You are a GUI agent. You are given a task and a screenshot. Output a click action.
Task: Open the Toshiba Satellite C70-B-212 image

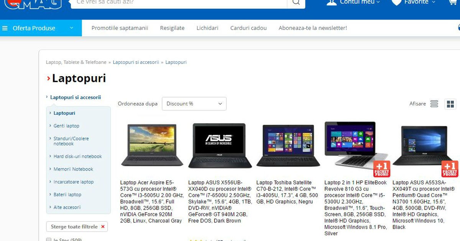tap(288, 145)
